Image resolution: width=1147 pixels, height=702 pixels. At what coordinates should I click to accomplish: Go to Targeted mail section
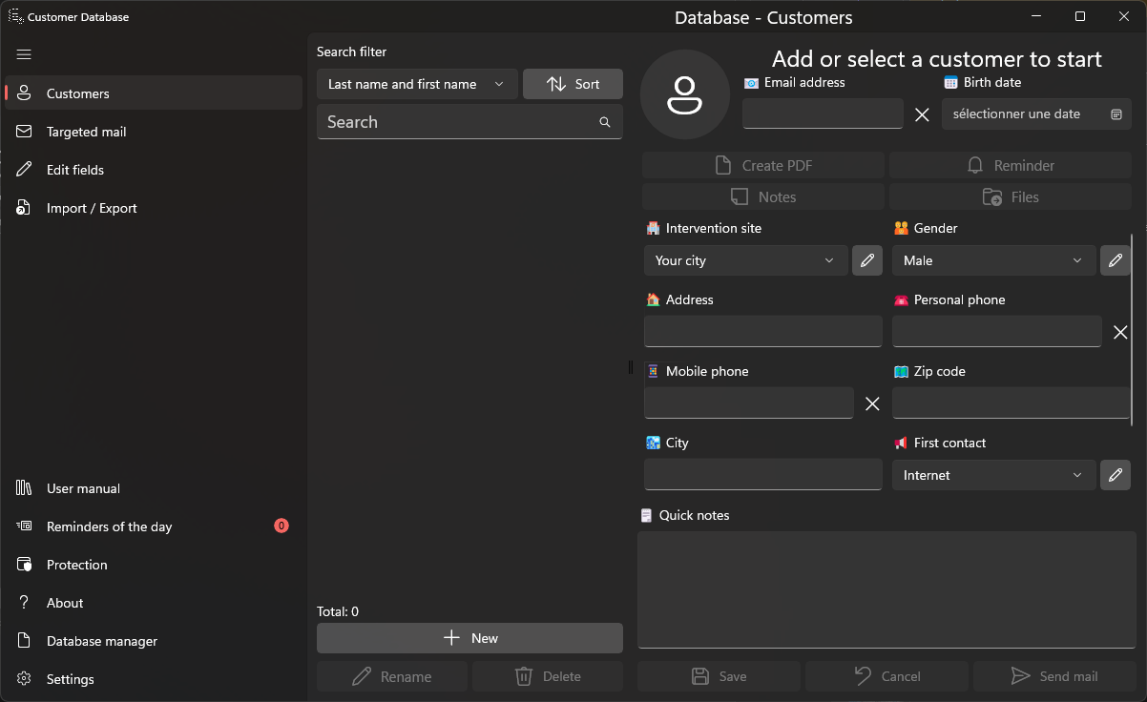[x=86, y=132]
